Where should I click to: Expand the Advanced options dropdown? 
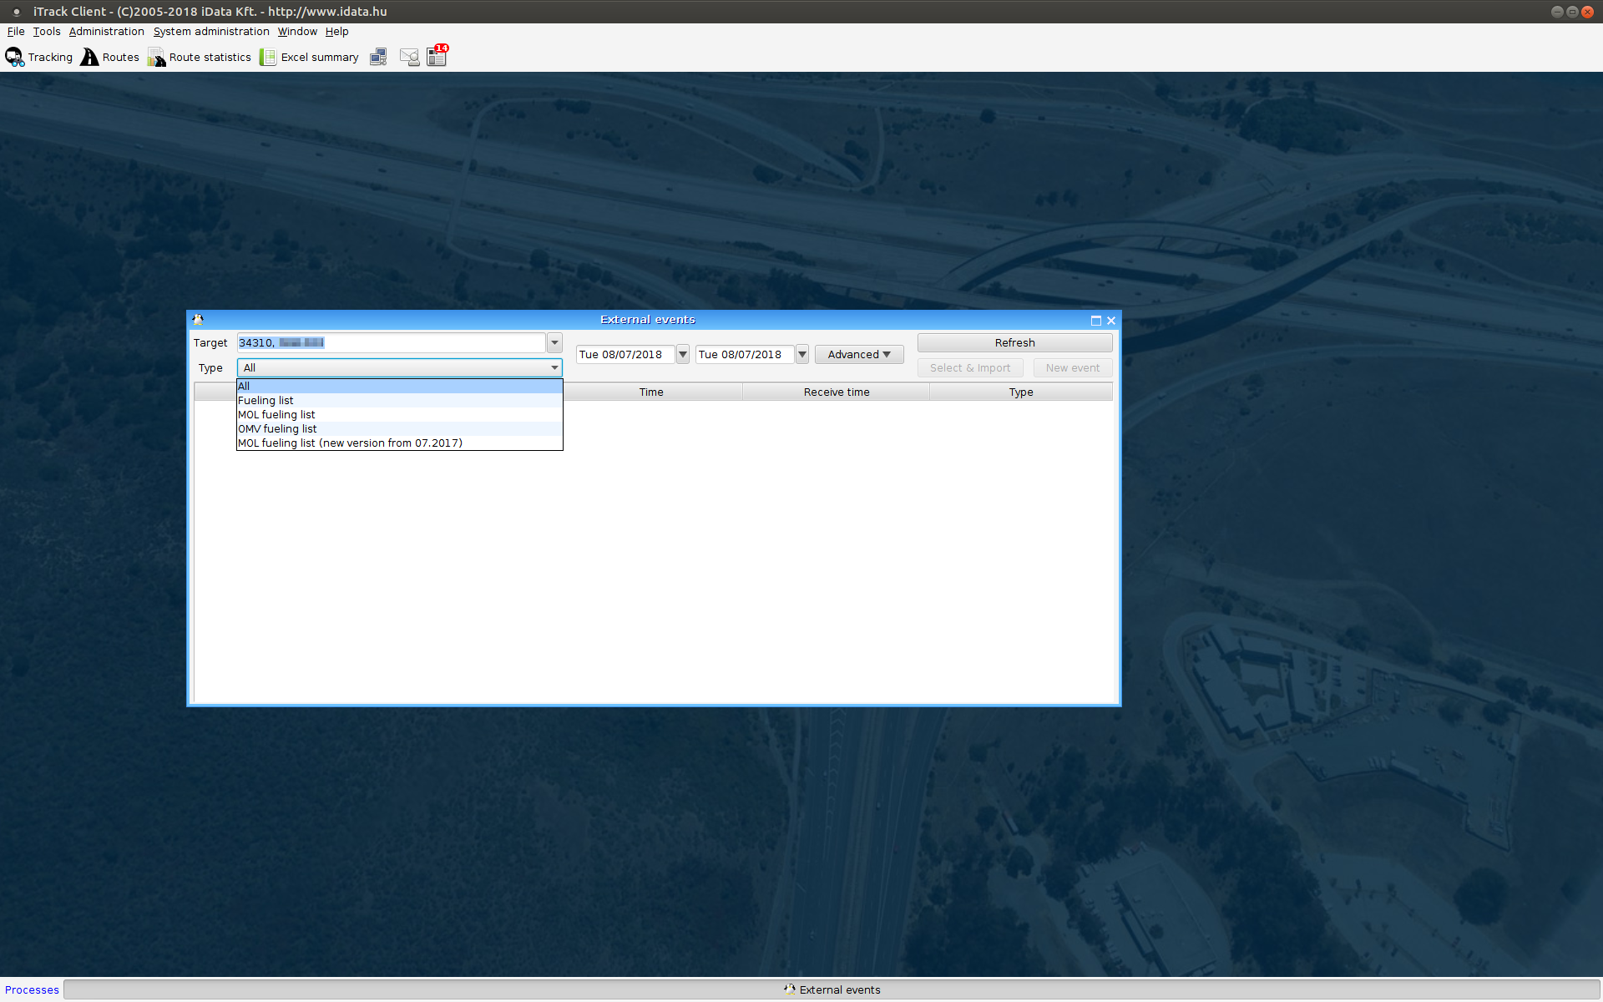(858, 354)
